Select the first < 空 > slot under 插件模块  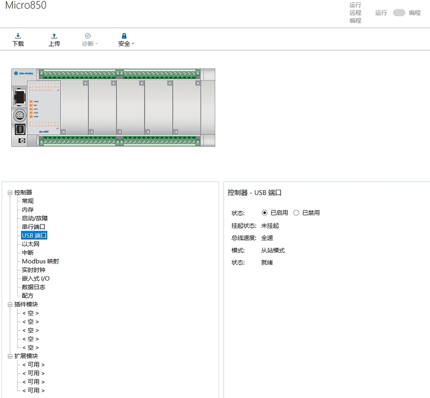coord(31,313)
